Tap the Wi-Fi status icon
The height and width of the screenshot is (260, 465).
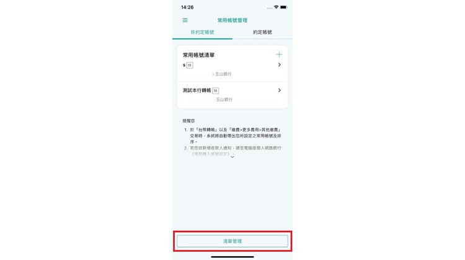tap(276, 7)
